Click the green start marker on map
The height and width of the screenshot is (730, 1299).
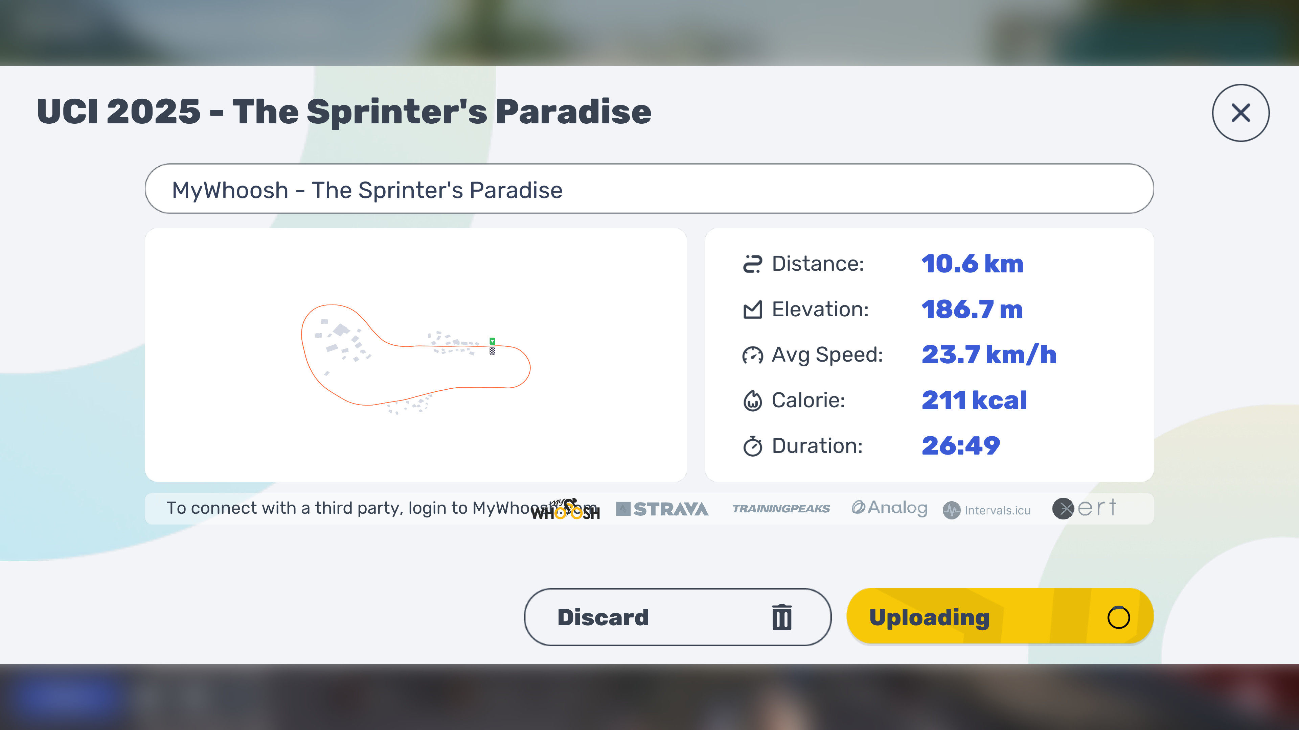coord(492,341)
